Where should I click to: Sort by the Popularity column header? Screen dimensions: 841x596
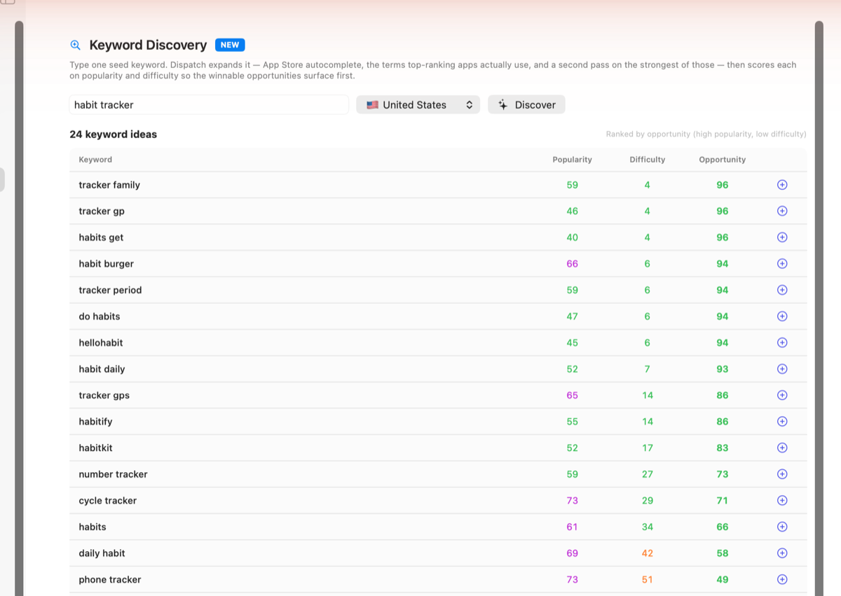point(572,160)
